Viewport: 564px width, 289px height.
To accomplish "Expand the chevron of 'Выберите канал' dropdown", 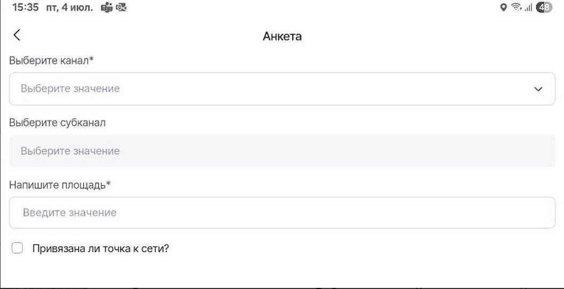I will (x=538, y=89).
